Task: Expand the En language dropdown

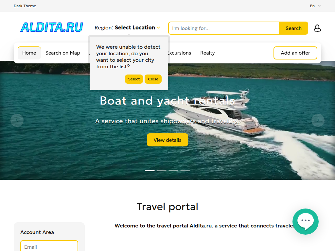Action: click(x=315, y=6)
